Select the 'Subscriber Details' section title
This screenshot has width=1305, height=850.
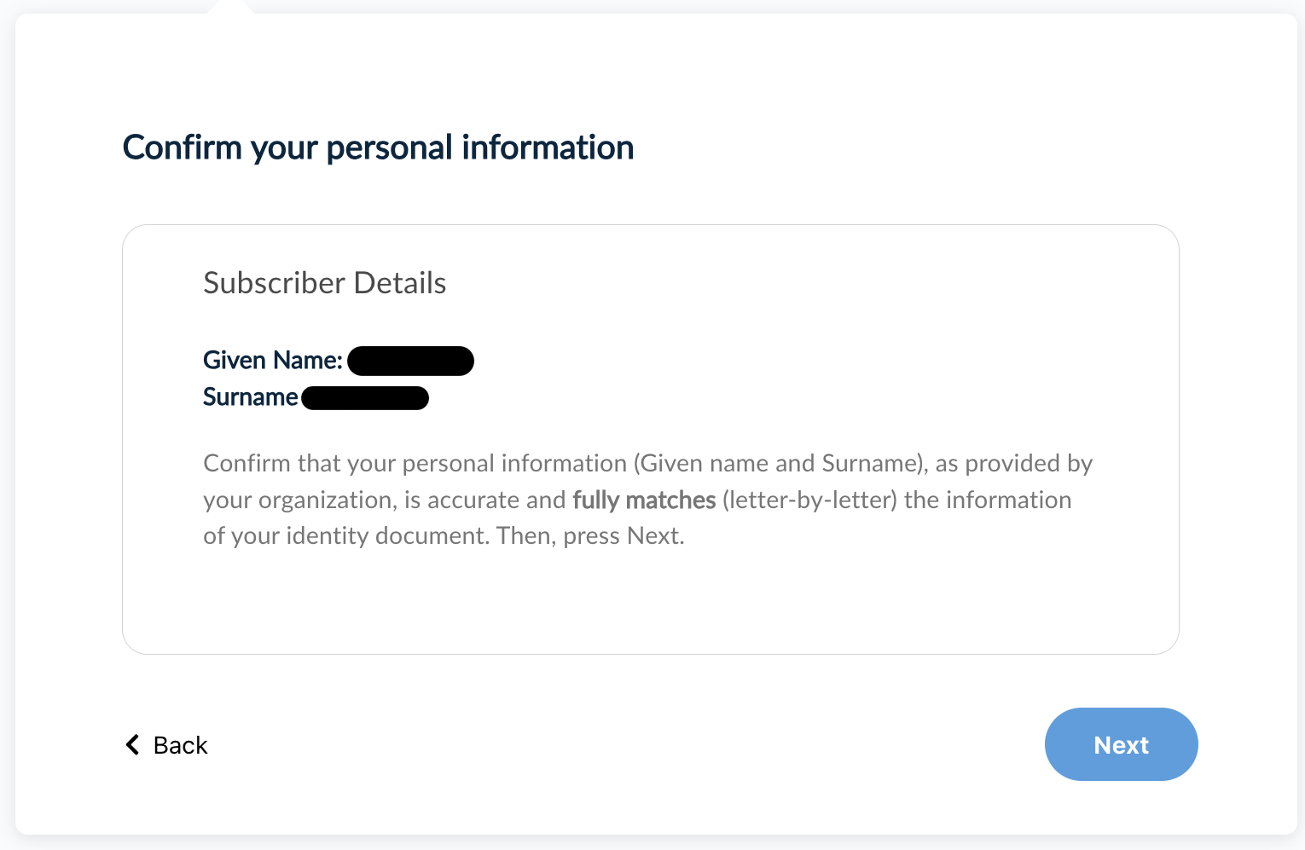tap(324, 283)
